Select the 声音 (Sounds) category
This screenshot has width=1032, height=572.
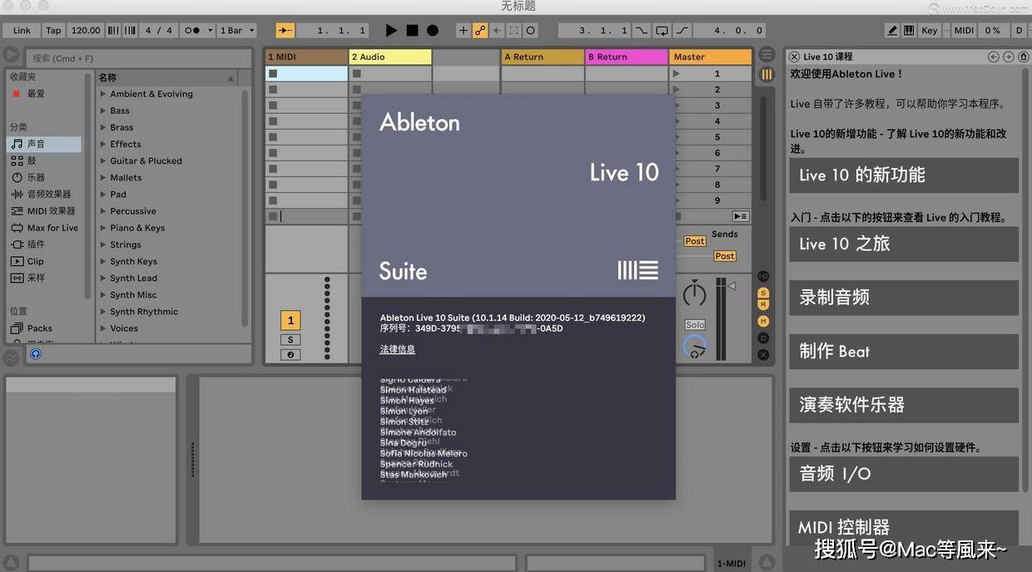click(44, 144)
